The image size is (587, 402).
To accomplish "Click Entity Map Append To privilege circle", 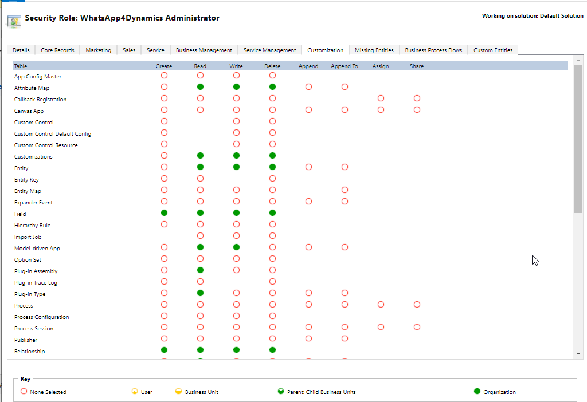I will tap(345, 190).
